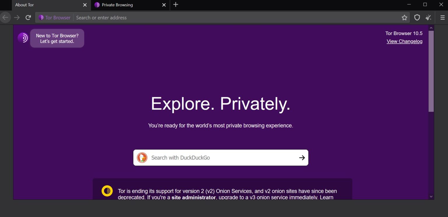
Task: Click the page scrollbar thumb
Action: coord(431,71)
